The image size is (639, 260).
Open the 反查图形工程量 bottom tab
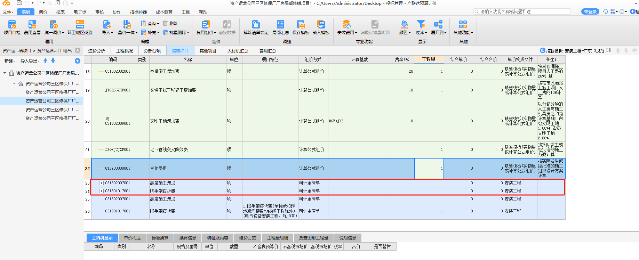coord(314,238)
